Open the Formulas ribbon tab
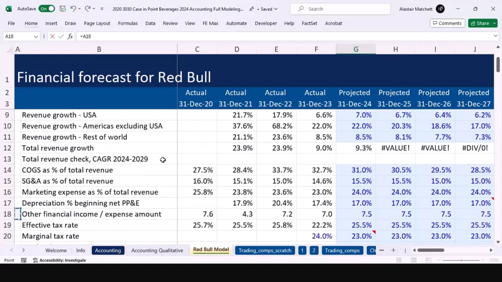Viewport: 502px width, 282px height. click(128, 23)
